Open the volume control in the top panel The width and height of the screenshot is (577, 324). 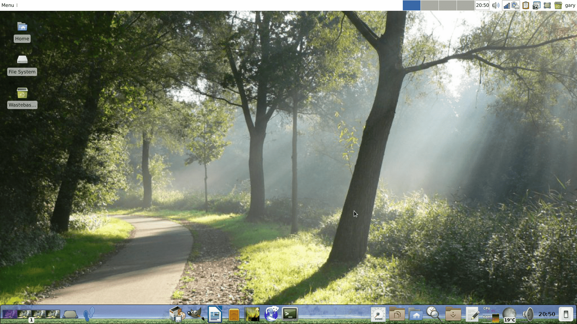tap(496, 5)
